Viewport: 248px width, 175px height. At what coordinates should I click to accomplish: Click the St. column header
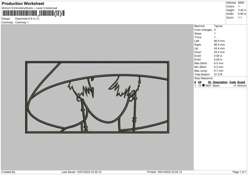[x=210, y=82]
